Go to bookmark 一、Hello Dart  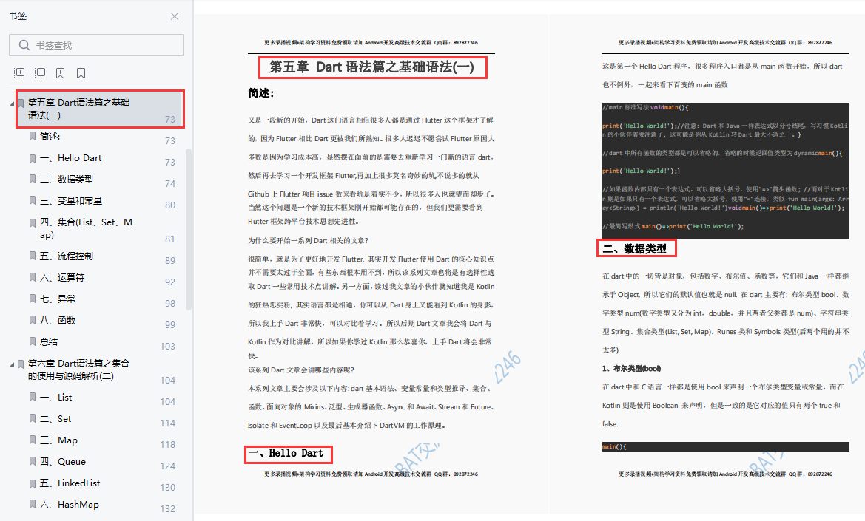[70, 158]
